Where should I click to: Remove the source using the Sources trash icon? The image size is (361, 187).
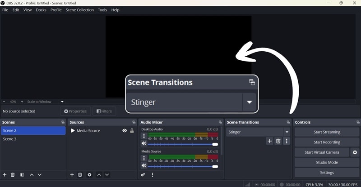point(80,175)
